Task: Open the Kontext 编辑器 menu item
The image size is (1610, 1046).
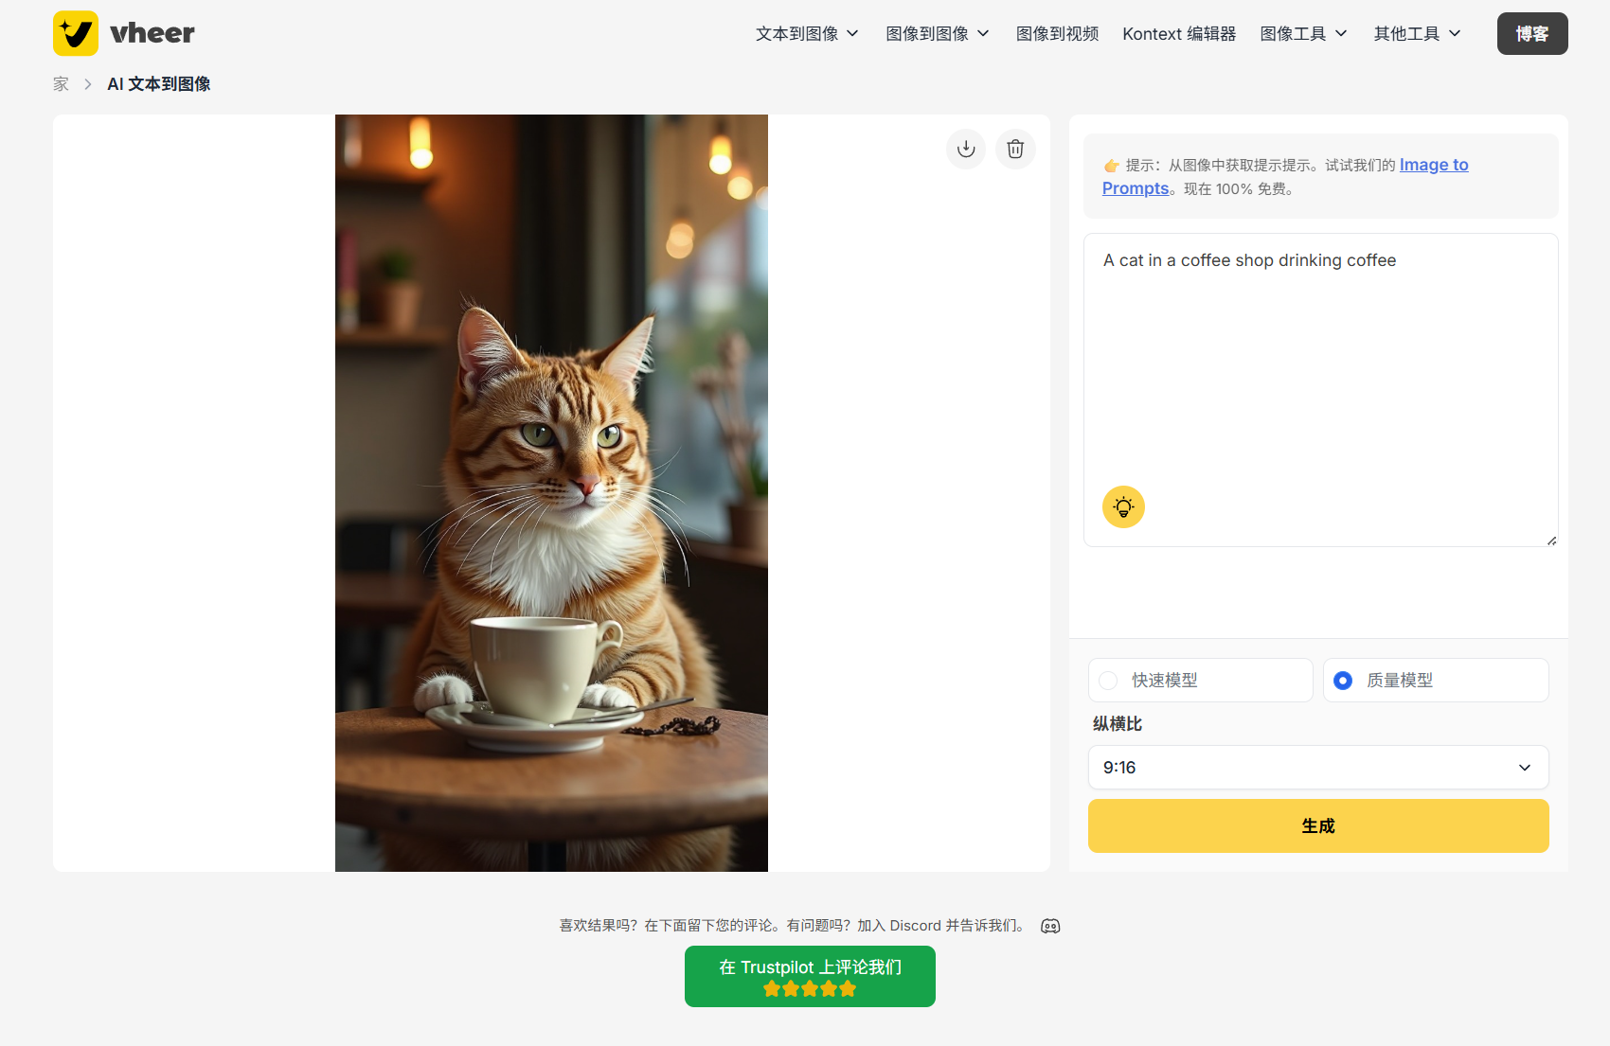Action: 1179,34
